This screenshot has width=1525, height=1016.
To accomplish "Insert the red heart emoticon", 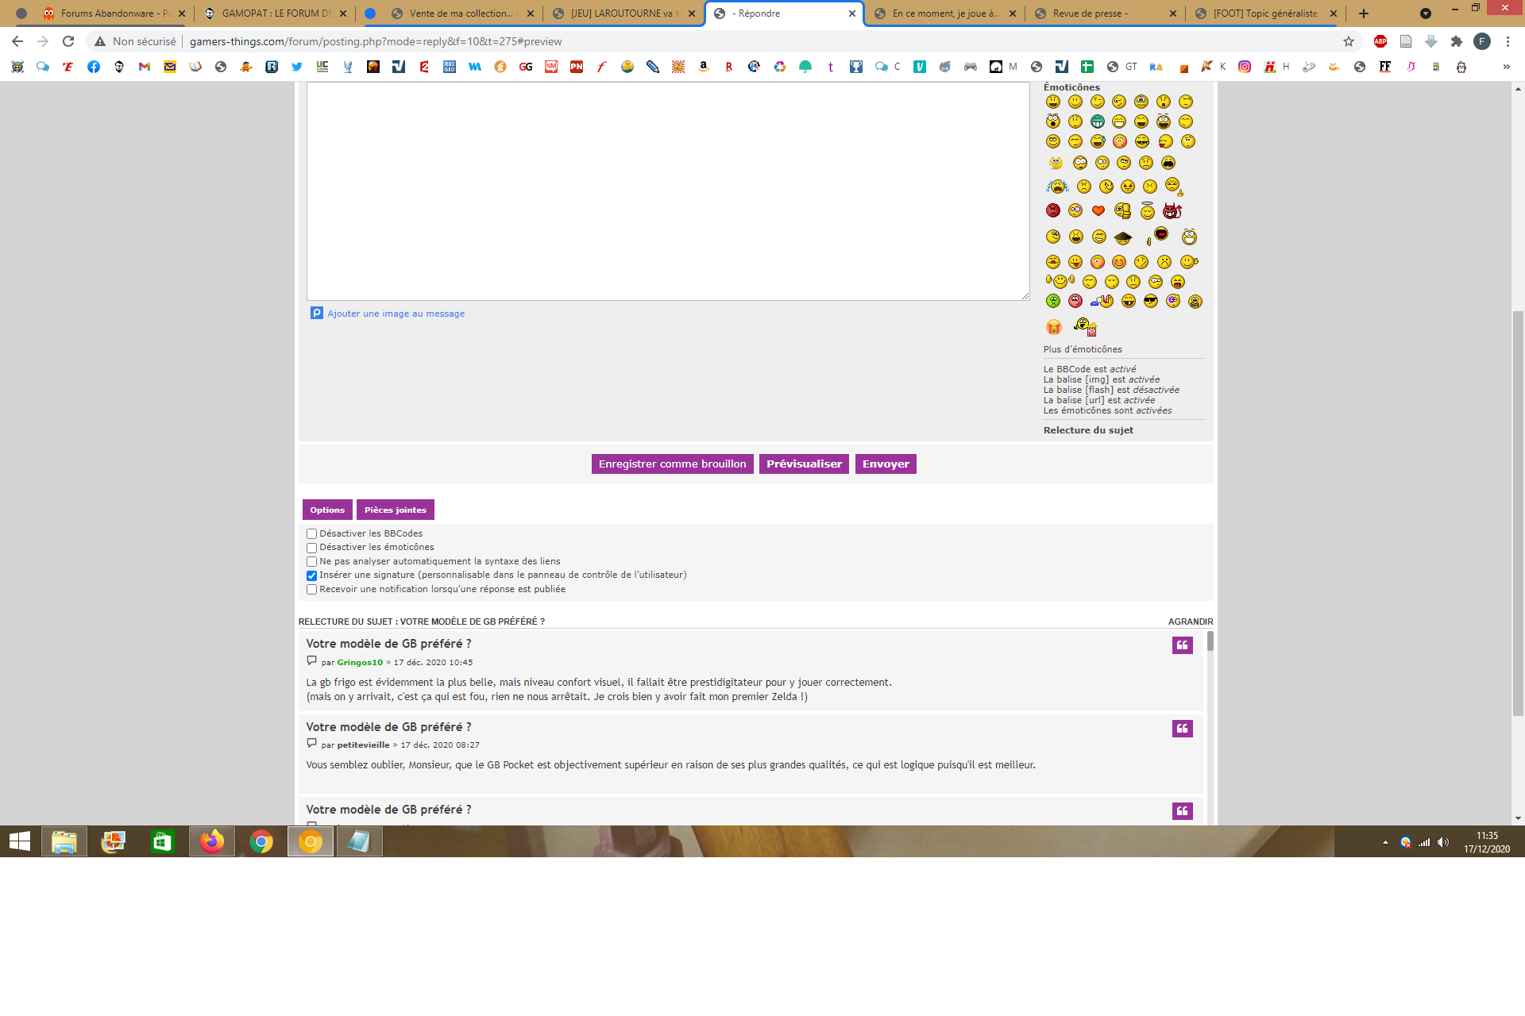I will click(1098, 211).
